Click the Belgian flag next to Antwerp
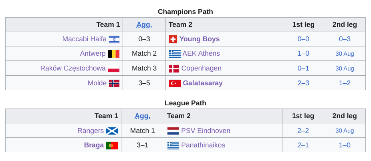Screen dimensions: 371x161 114,54
